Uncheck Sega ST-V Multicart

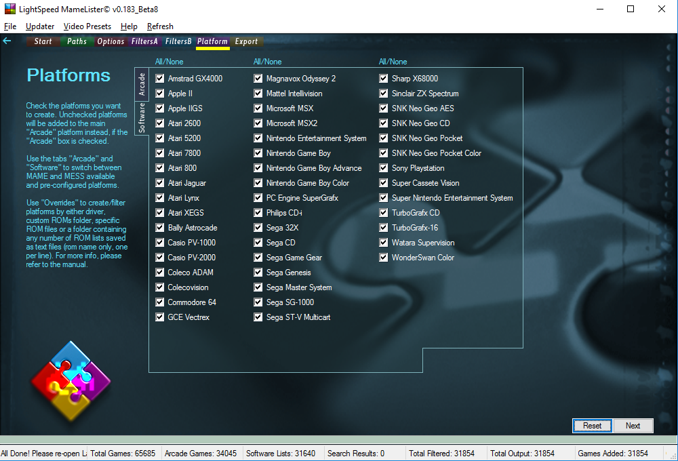pyautogui.click(x=258, y=317)
